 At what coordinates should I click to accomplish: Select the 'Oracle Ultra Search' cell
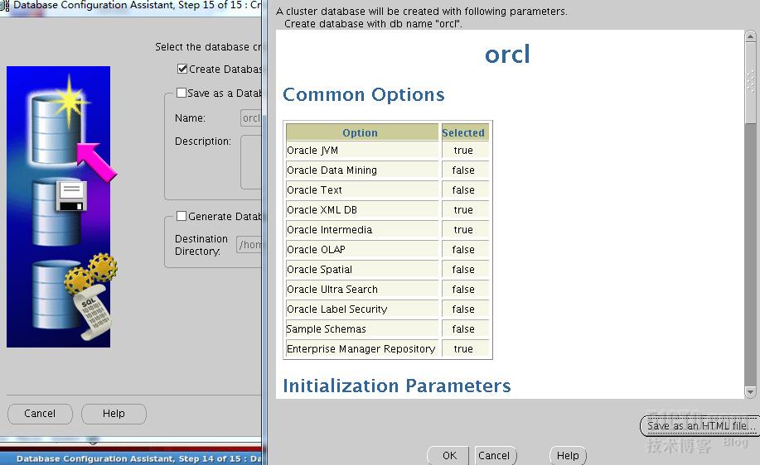tap(362, 290)
